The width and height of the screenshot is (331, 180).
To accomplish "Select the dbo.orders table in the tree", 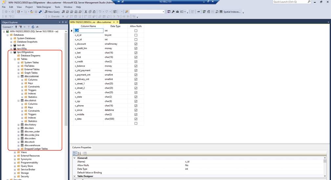I will (x=30, y=138).
